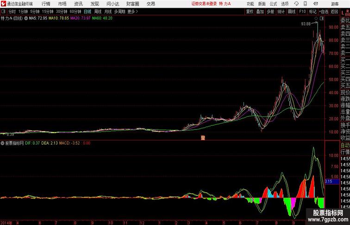Click the 统计 toolbar button
The image size is (350, 225).
281,12
